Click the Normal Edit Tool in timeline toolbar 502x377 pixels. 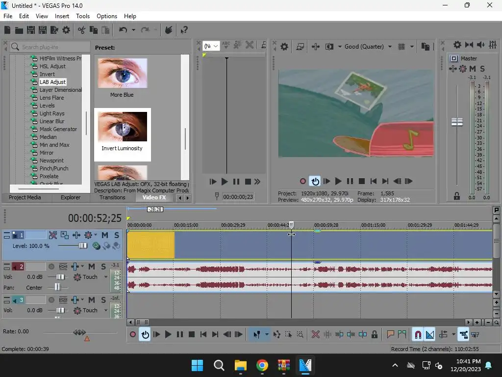[257, 335]
